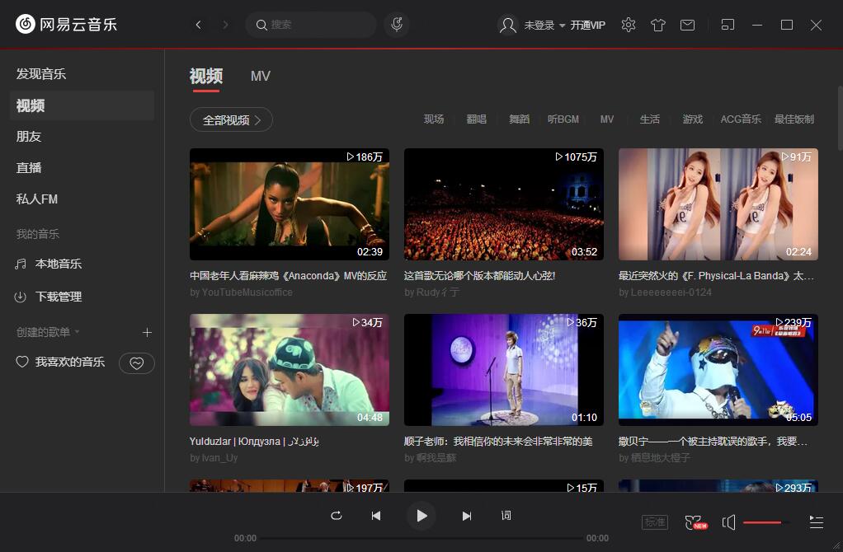The width and height of the screenshot is (843, 552).
Task: Open 发现音乐 in the sidebar
Action: [41, 74]
